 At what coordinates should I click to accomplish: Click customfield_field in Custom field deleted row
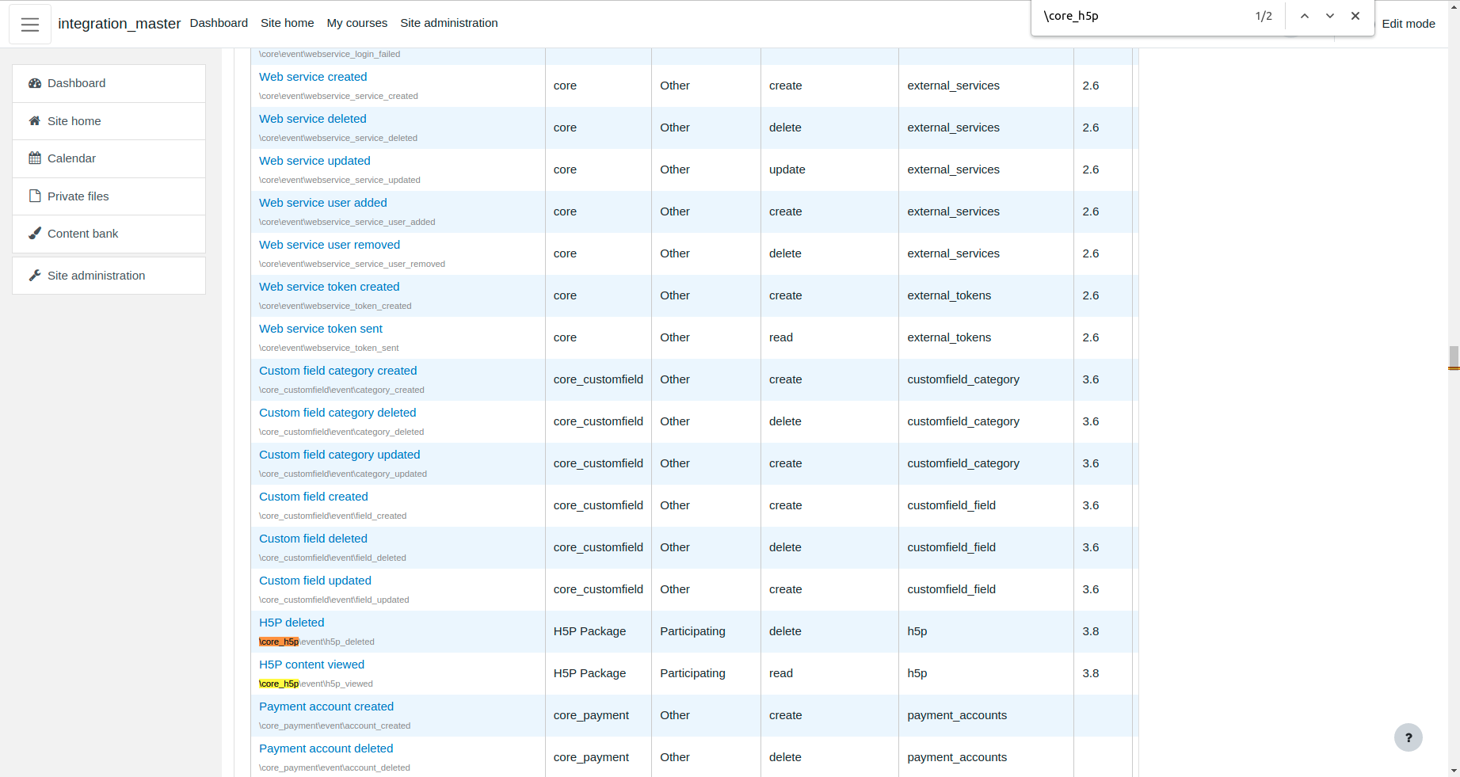(952, 547)
